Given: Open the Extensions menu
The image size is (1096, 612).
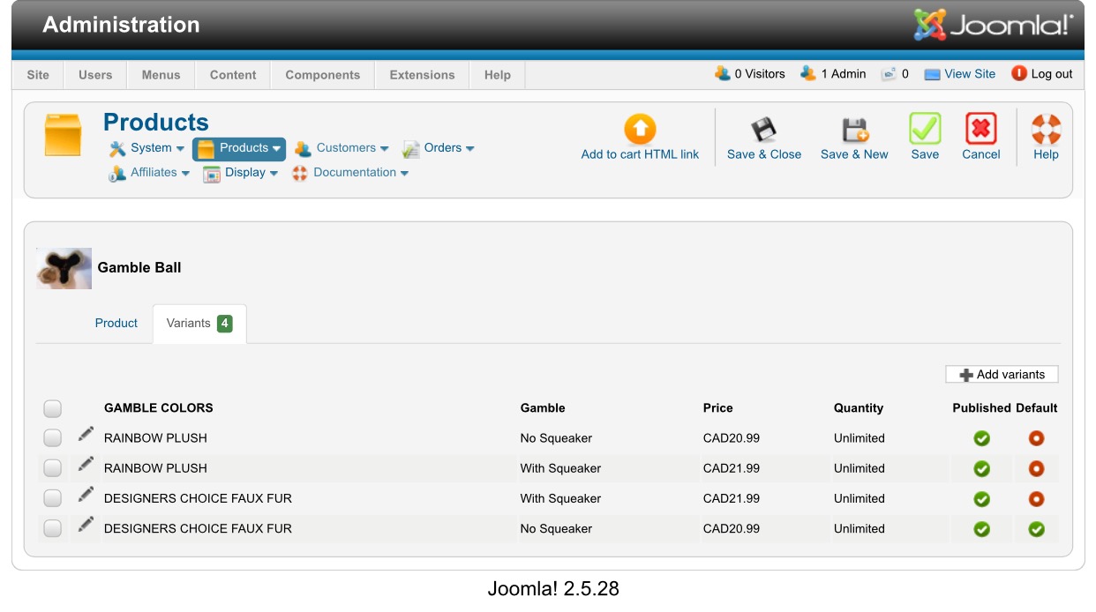Looking at the screenshot, I should [x=422, y=75].
